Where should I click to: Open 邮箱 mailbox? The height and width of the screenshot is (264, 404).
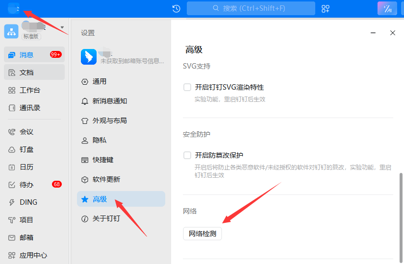coord(34,238)
